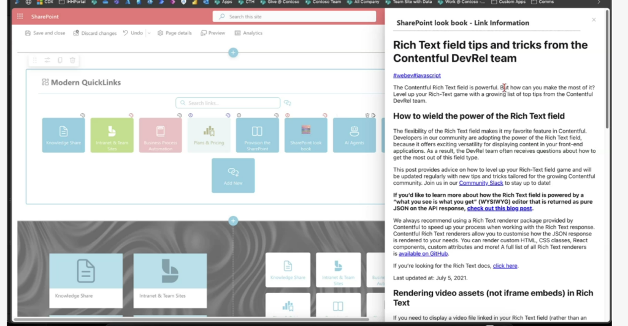Open the IHHPortal bookmark folder
This screenshot has height=326, width=628.
[x=72, y=2]
